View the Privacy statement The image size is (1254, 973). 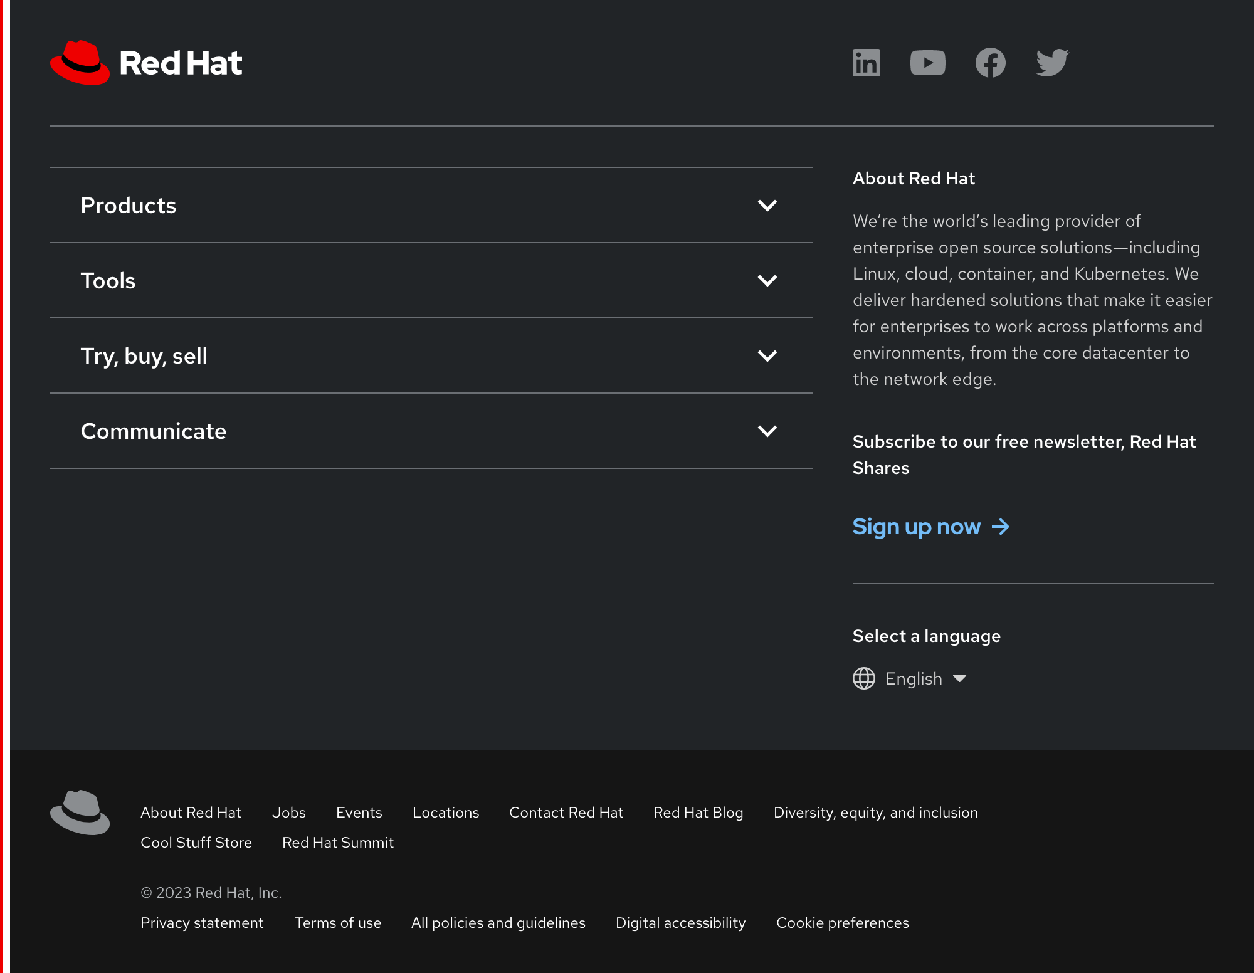202,922
